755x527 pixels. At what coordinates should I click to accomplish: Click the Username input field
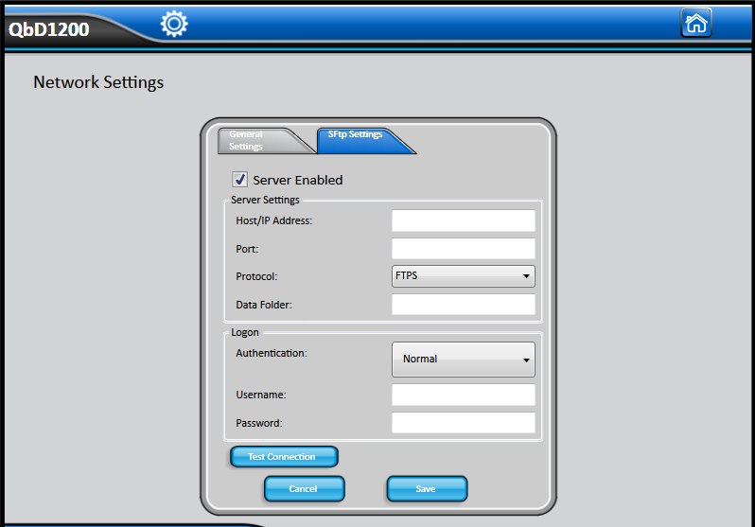[x=463, y=395]
